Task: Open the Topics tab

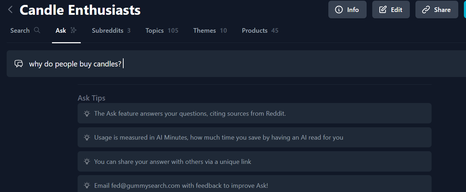Action: [x=162, y=31]
